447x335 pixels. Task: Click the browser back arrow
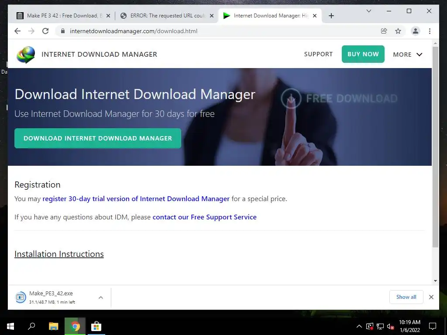tap(17, 31)
